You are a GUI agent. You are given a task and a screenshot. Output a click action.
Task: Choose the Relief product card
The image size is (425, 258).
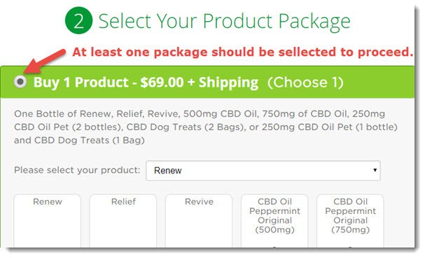[x=123, y=221]
